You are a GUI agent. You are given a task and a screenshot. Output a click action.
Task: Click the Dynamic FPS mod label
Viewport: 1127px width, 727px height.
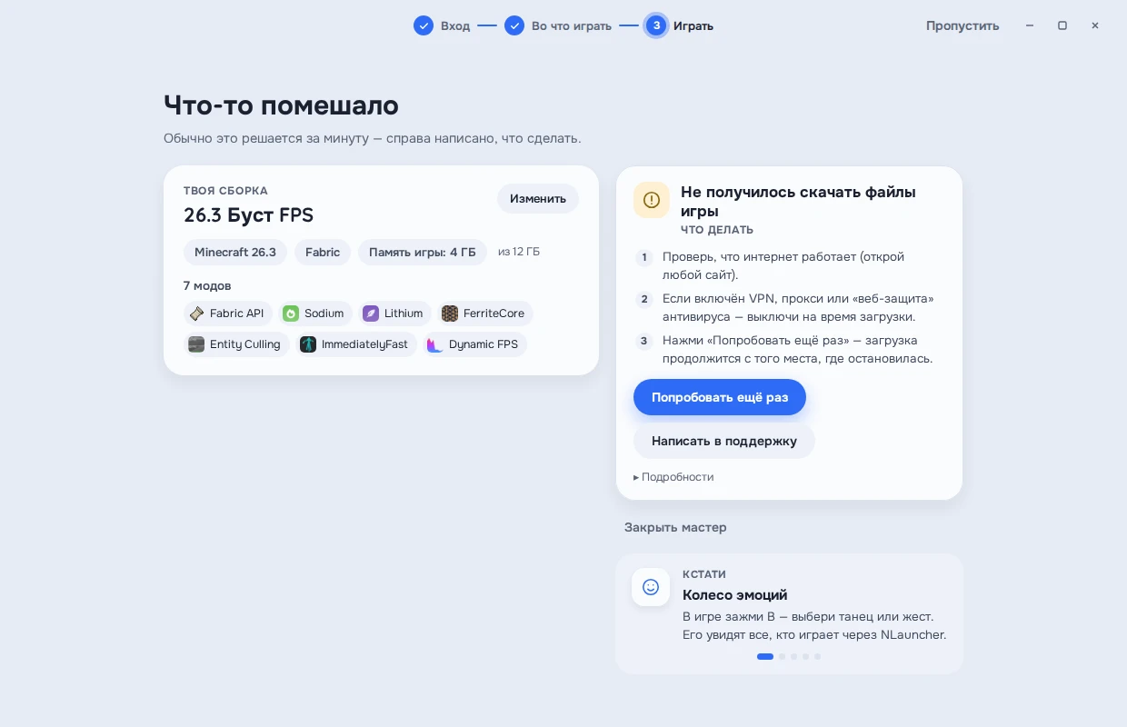pos(484,344)
